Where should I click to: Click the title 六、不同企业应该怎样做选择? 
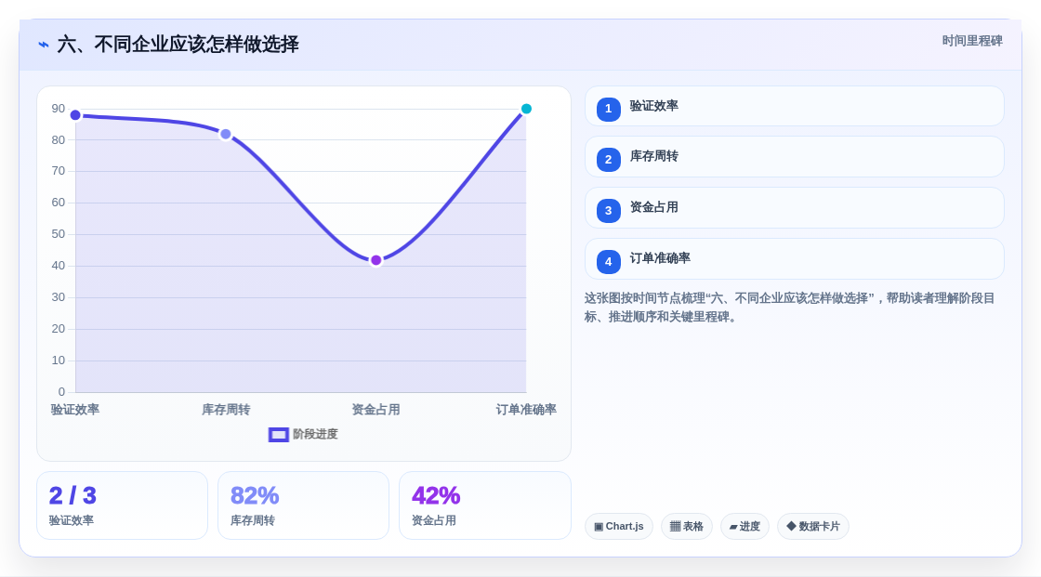coord(178,45)
